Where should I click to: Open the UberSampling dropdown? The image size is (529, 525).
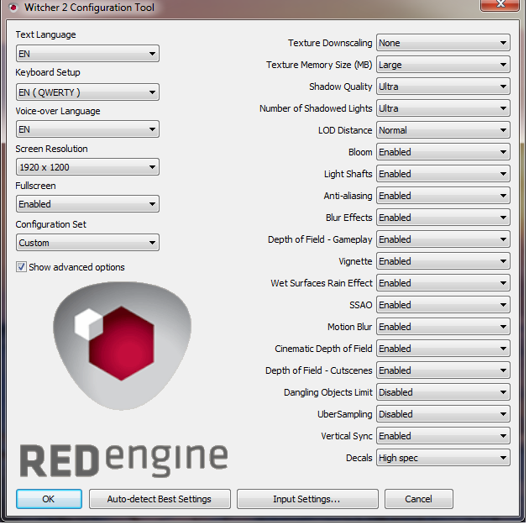pos(443,414)
